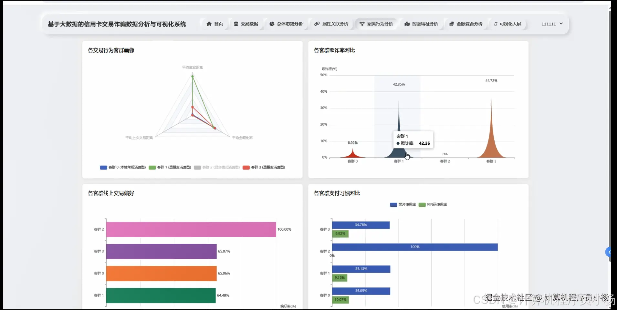Click the system title 基于大数据的信用卡交易诈骗数据分析与可视化系统
The image size is (617, 310).
(x=117, y=24)
